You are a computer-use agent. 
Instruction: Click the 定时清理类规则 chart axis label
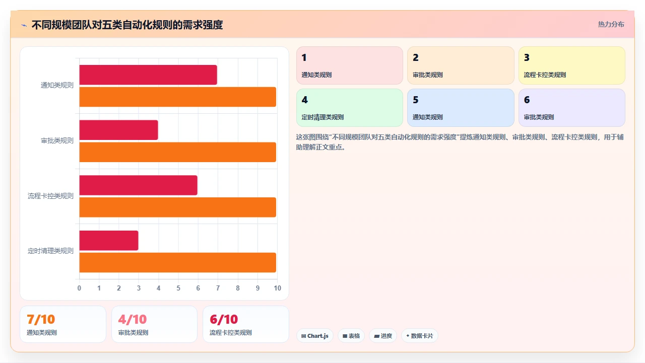point(50,251)
